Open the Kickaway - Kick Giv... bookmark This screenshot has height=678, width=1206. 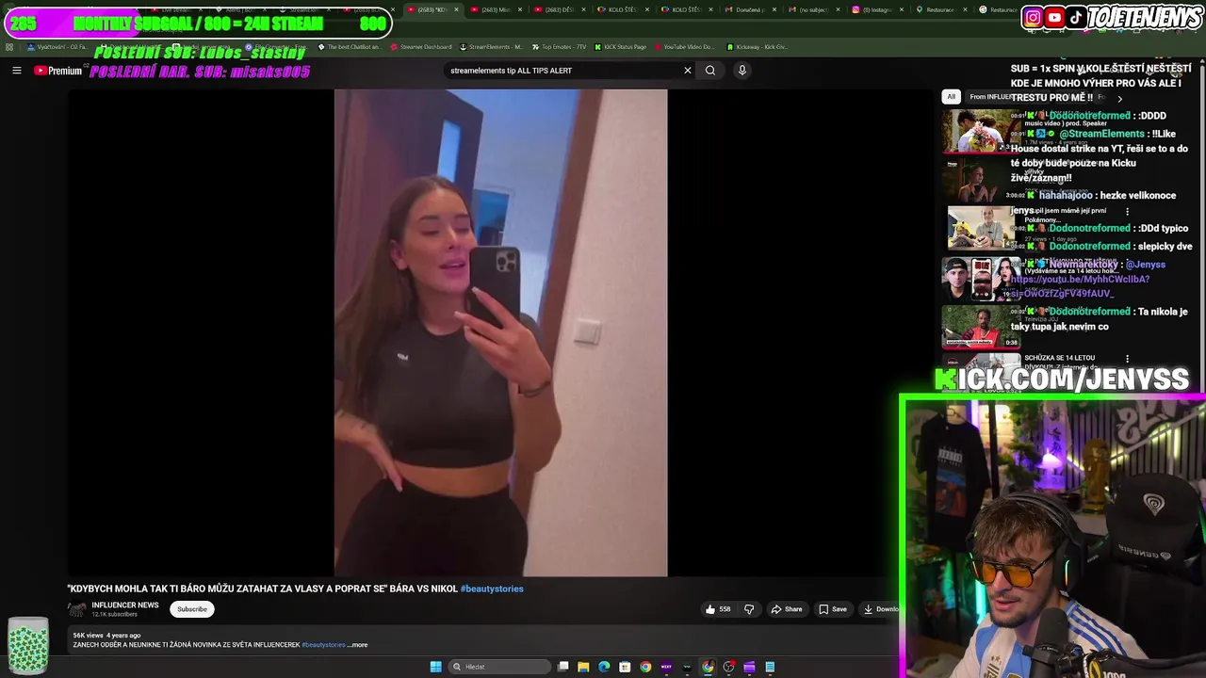[758, 46]
